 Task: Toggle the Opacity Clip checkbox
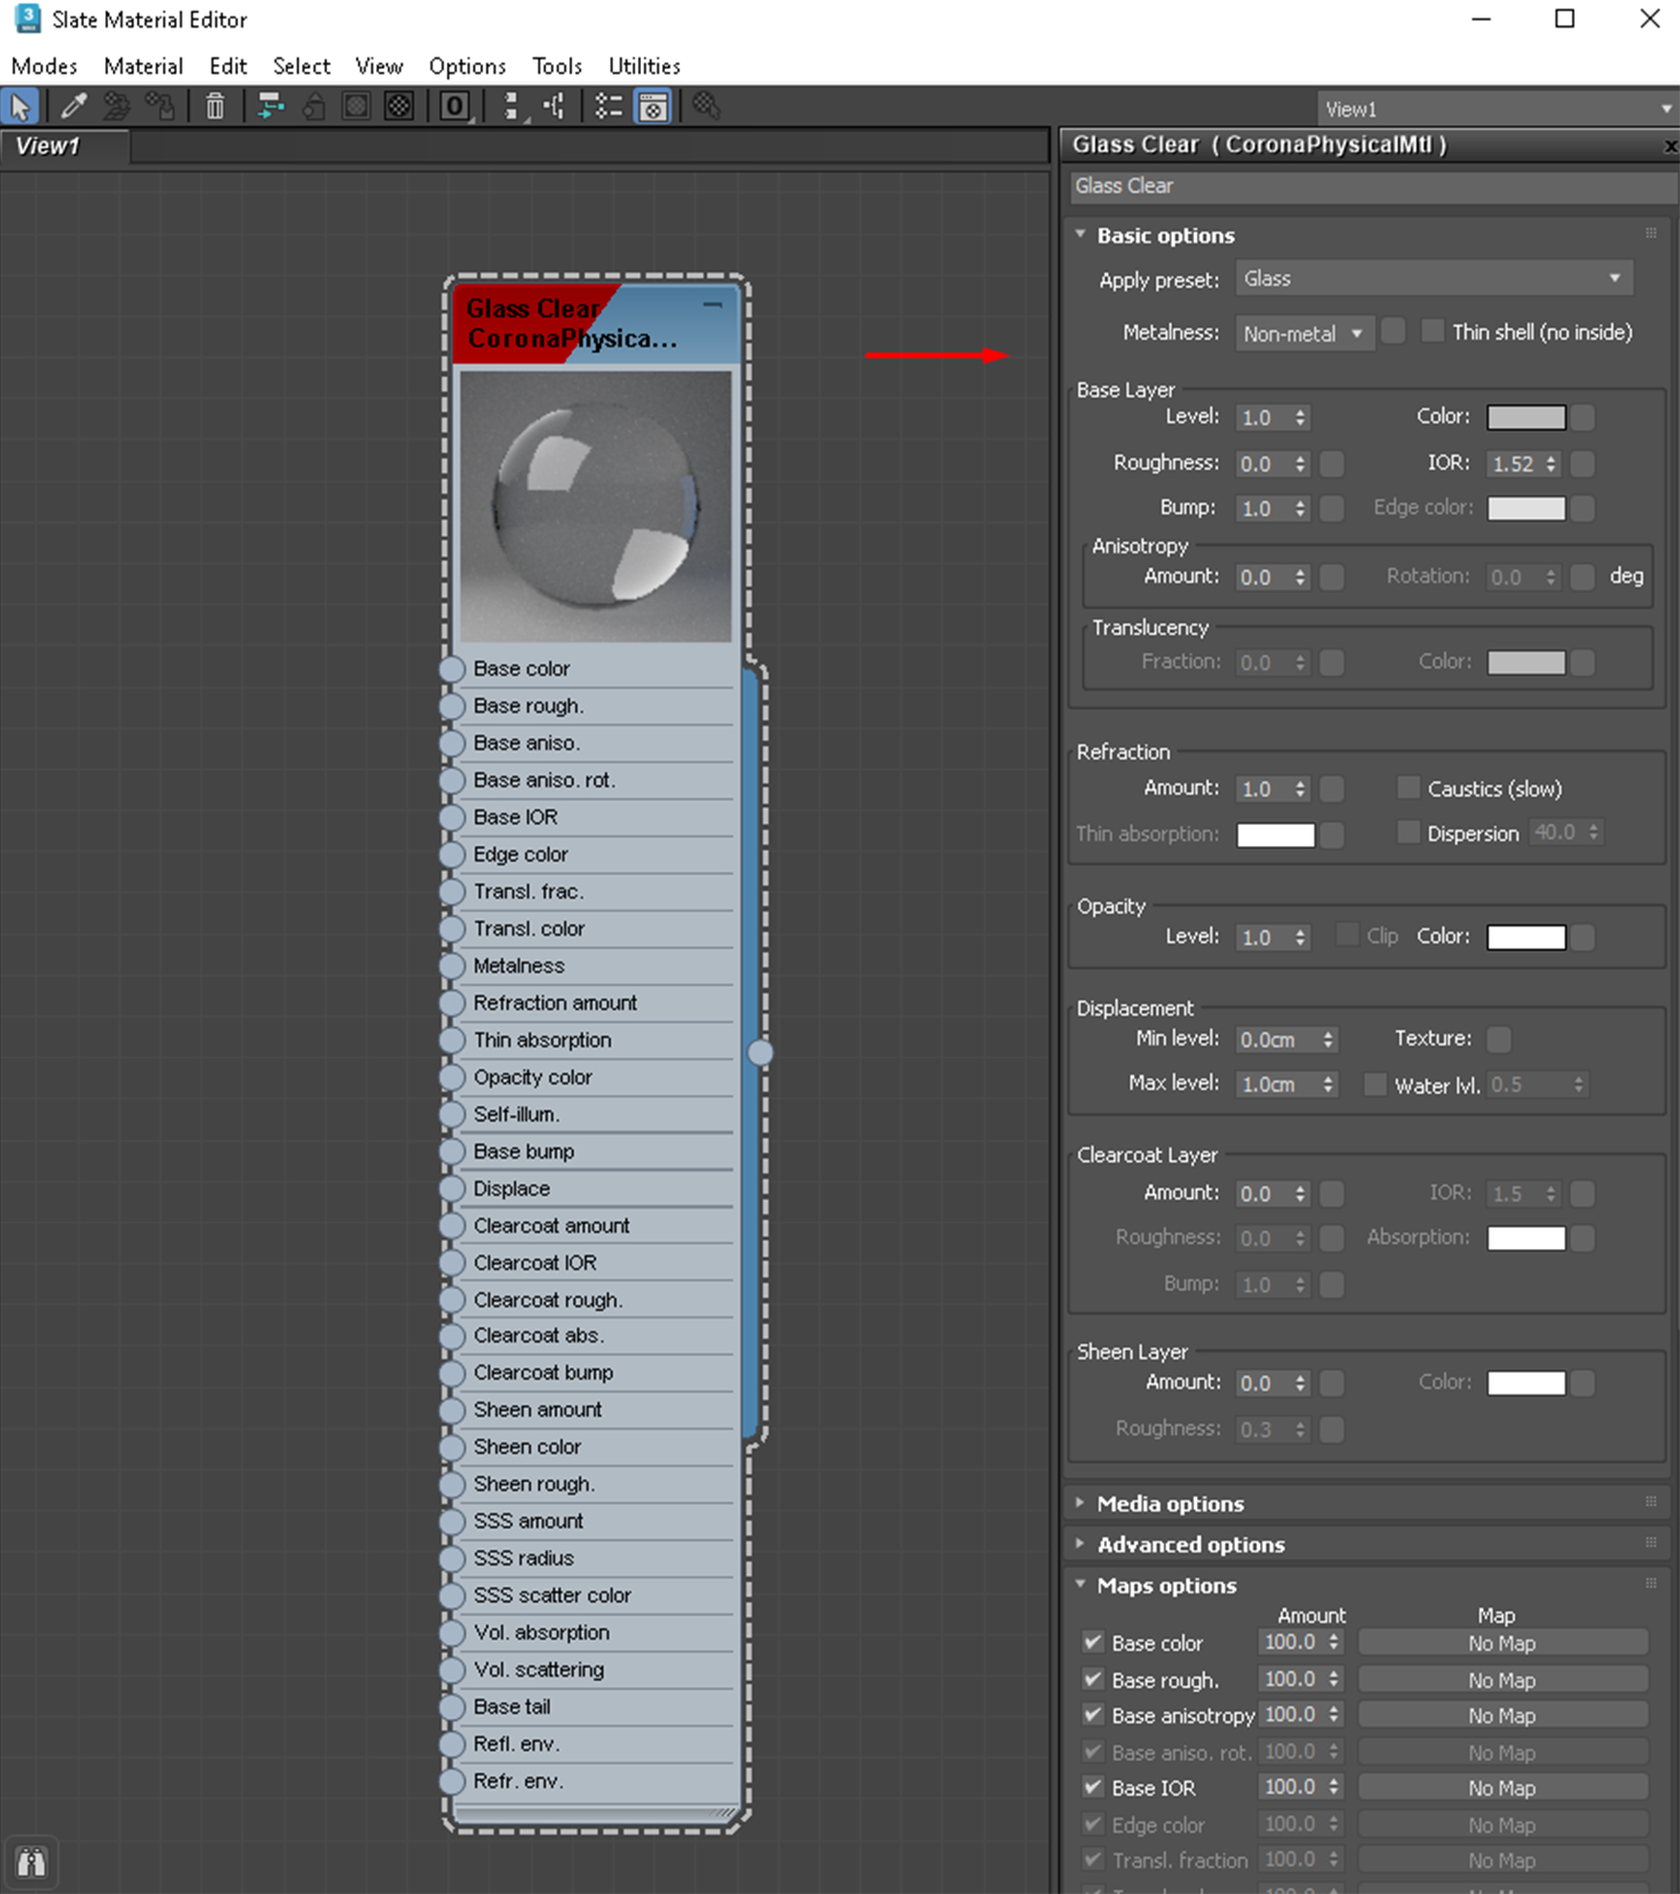coord(1347,935)
